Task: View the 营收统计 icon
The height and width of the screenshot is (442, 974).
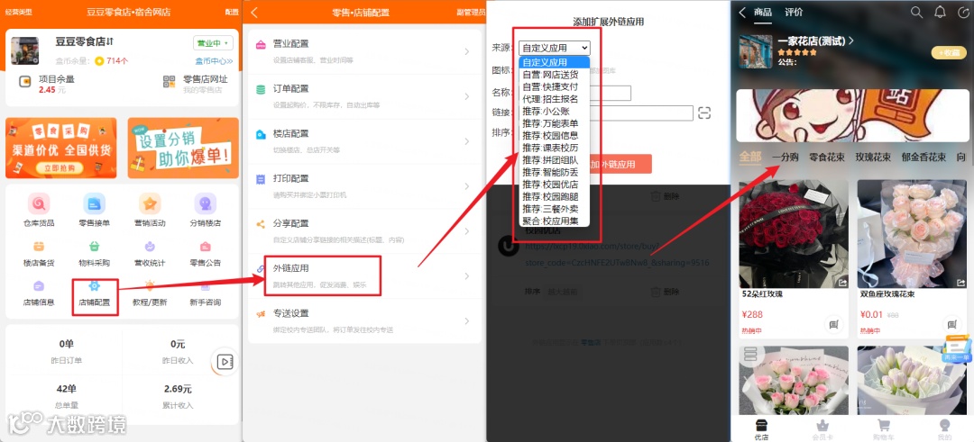Action: pos(150,247)
